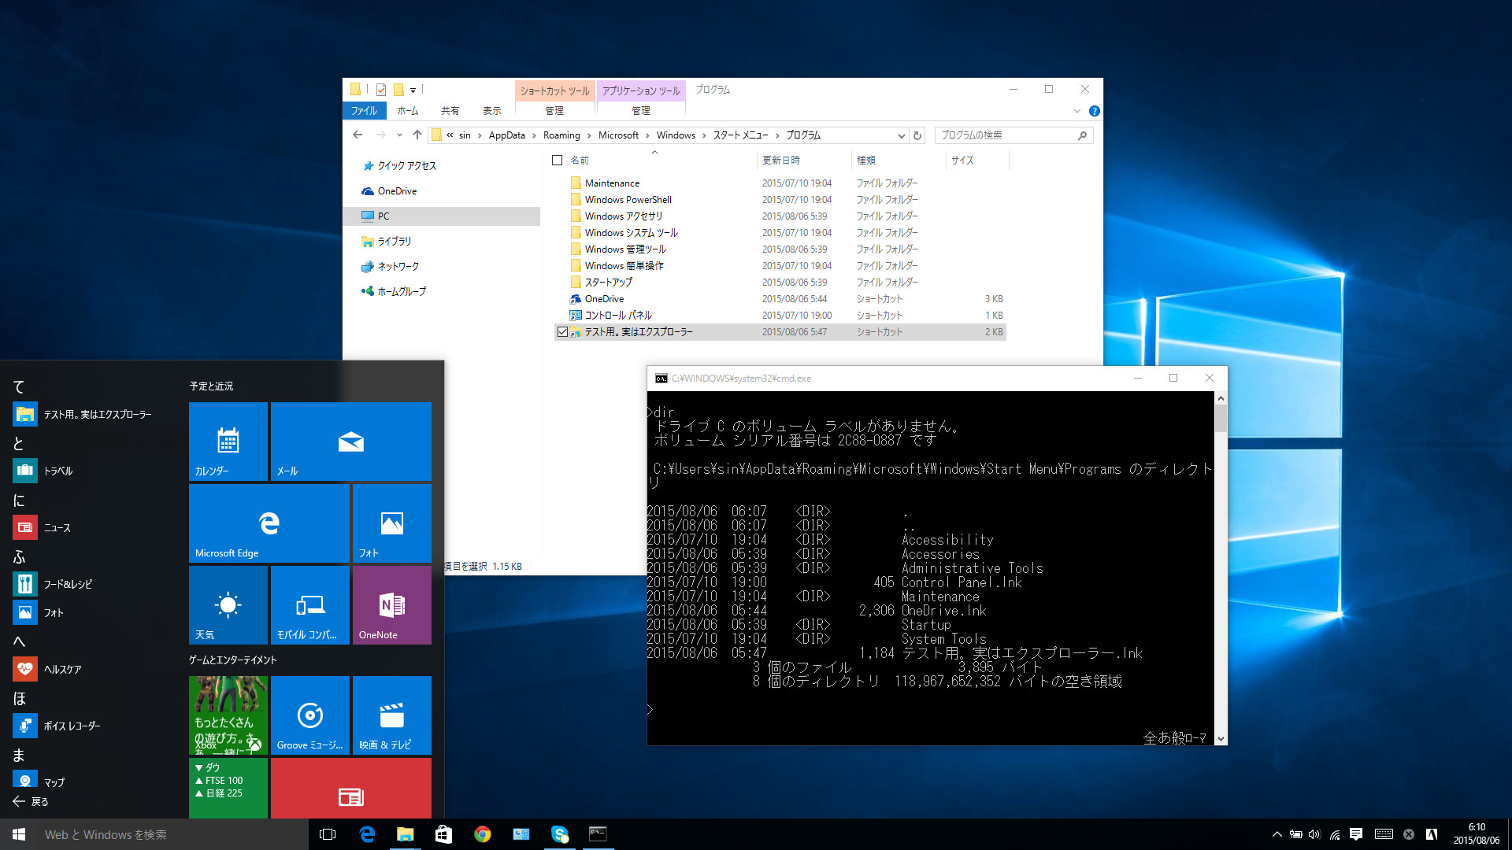The height and width of the screenshot is (850, 1512).
Task: Open Action Center notifications icon
Action: [1356, 834]
